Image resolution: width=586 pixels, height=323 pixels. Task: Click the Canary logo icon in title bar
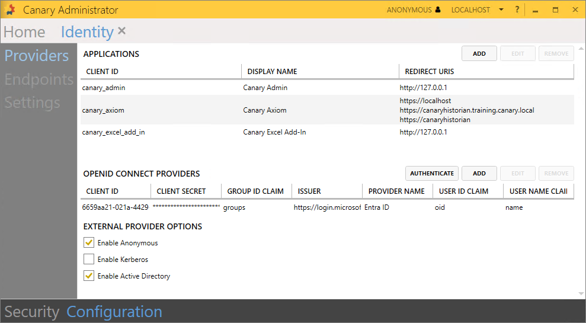point(11,10)
